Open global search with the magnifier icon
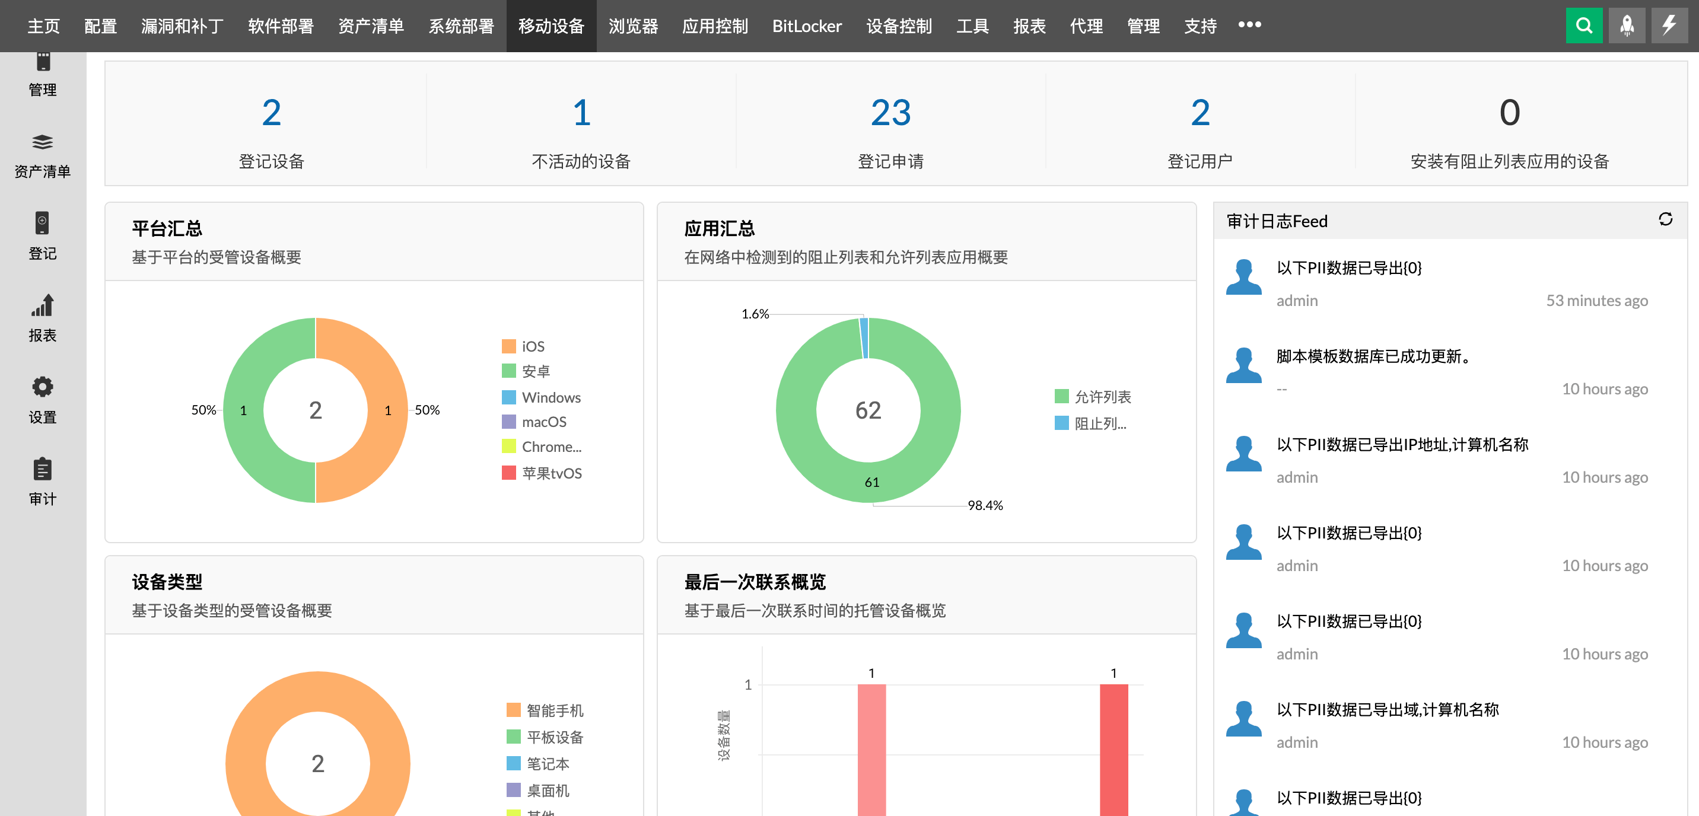The height and width of the screenshot is (816, 1699). (1583, 25)
